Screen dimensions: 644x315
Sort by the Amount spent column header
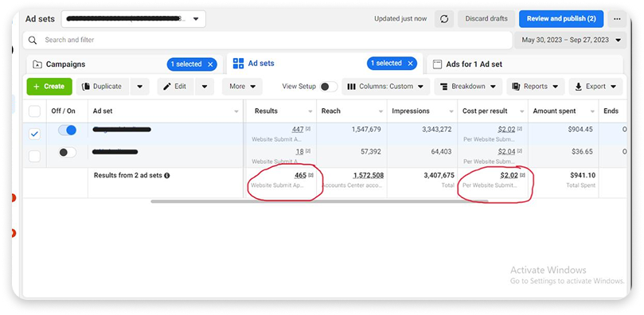(x=564, y=111)
